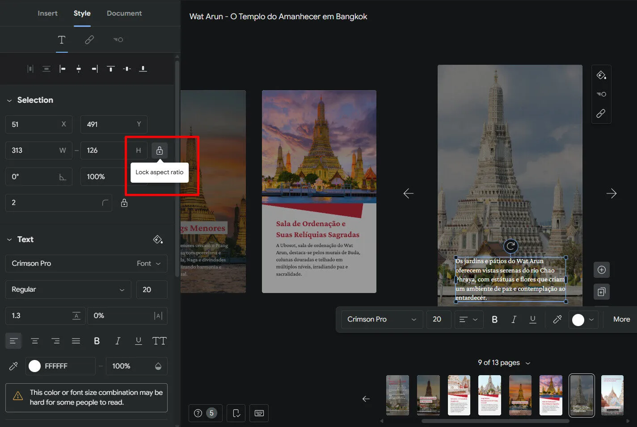This screenshot has width=637, height=427.
Task: Click the eyedropper icon beside the FFFFFF color
Action: click(x=13, y=366)
